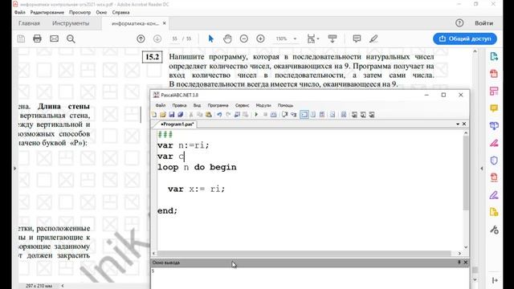Open PascalABC Вид menu
This screenshot has width=514, height=289.
[x=197, y=105]
